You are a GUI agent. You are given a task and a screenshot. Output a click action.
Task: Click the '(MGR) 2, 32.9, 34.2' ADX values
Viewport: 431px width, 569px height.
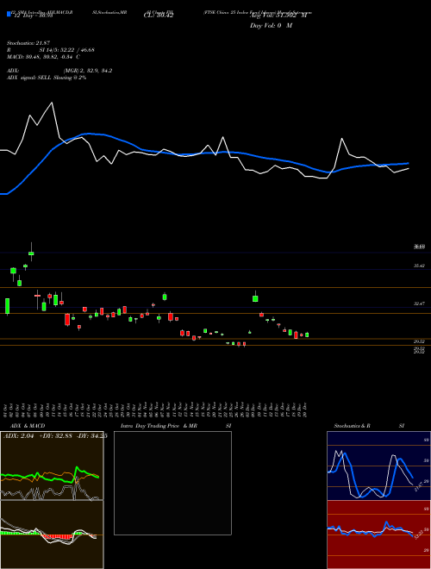tap(88, 71)
